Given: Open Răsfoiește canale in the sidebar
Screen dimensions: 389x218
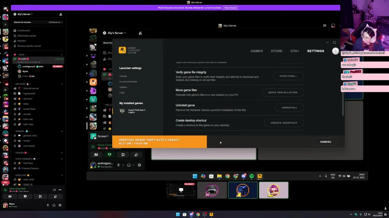Looking at the screenshot, I should [27, 36].
